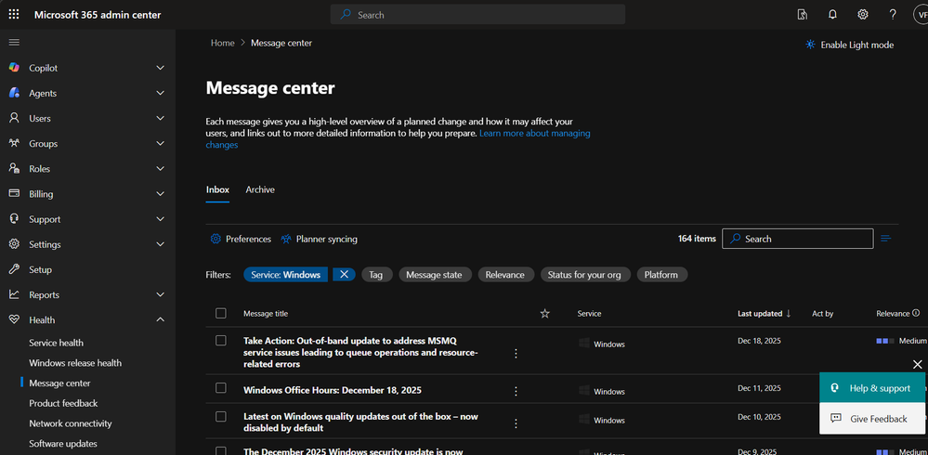Click the Groups icon in sidebar
This screenshot has width=928, height=455.
[14, 143]
